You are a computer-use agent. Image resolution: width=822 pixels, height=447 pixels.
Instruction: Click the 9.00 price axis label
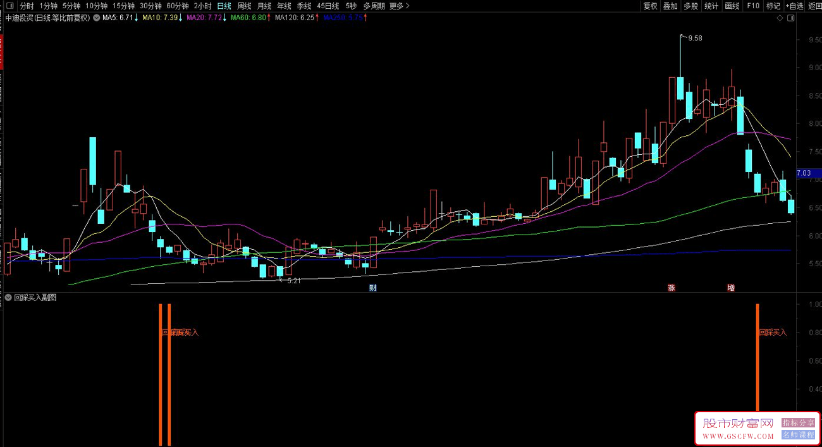(x=815, y=68)
